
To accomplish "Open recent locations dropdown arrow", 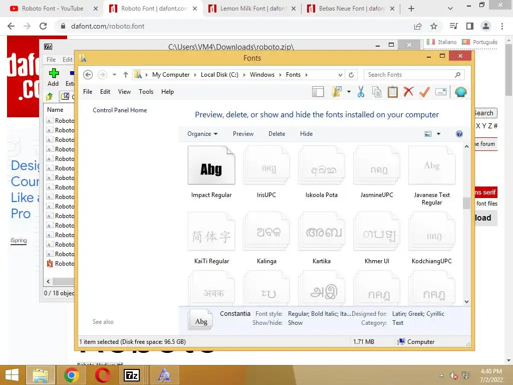I will coord(114,75).
